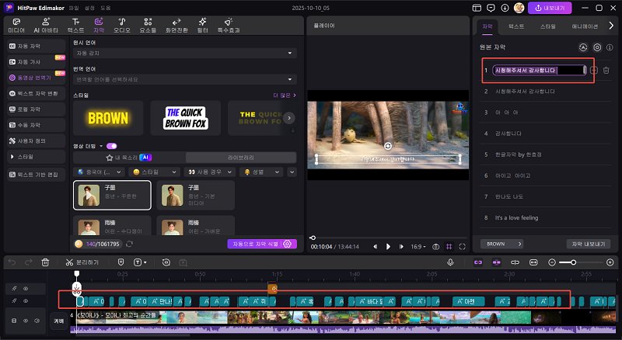This screenshot has height=340, width=622.
Task: Click the 자막 내보내기 subtitle export button
Action: [x=588, y=243]
